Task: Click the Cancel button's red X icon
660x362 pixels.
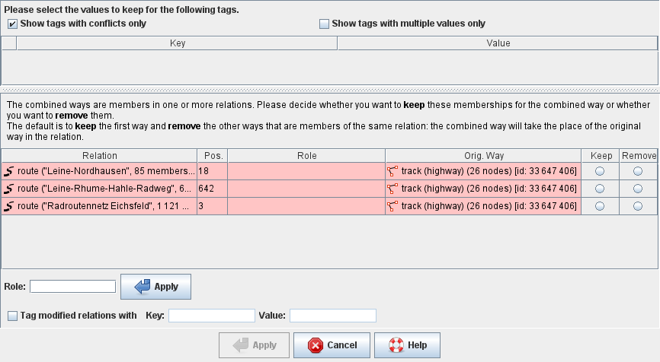Action: [x=315, y=345]
